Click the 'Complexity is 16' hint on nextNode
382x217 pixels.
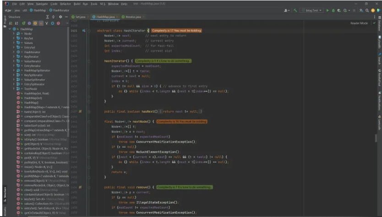pos(182,121)
